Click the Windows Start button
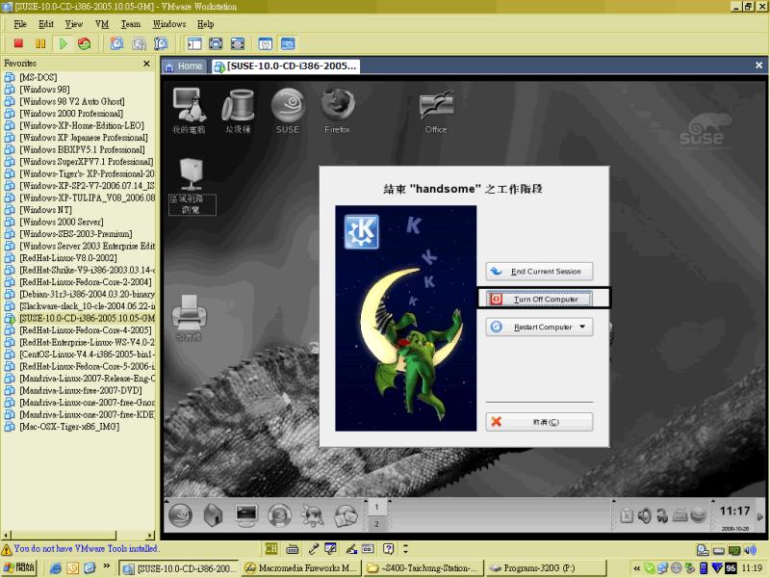The height and width of the screenshot is (578, 770). [19, 567]
